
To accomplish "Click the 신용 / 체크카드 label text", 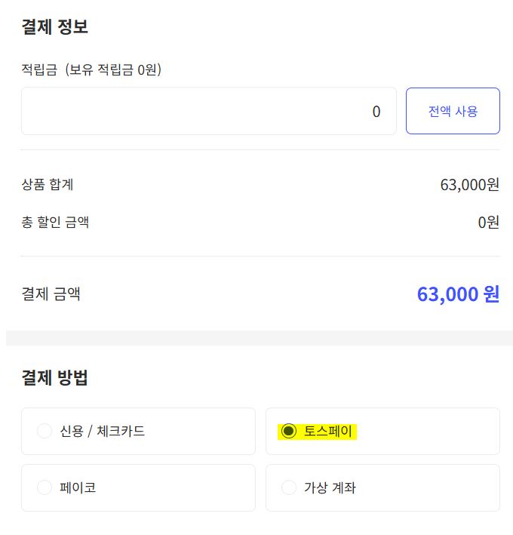I will (x=103, y=432).
